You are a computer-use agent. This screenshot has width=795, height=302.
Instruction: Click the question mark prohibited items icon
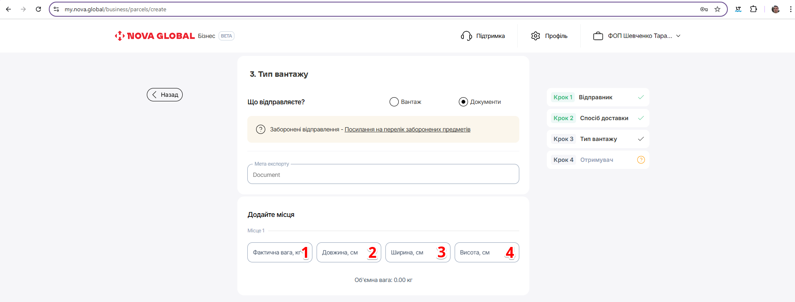click(261, 129)
